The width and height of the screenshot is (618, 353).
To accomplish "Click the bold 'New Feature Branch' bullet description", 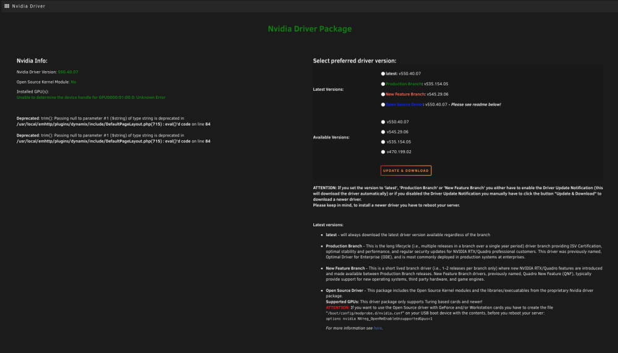I will (x=464, y=274).
